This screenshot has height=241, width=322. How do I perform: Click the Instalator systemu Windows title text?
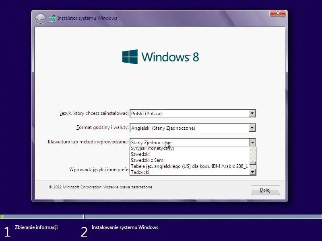click(x=87, y=18)
